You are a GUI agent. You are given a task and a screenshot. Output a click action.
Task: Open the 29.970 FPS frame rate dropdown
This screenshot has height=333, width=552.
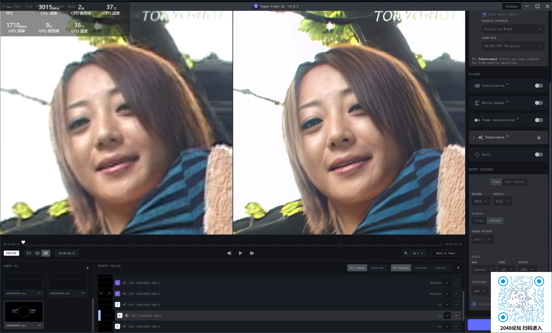[513, 46]
